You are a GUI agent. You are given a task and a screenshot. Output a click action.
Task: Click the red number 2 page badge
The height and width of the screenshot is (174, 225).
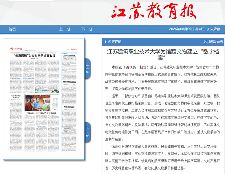(12, 49)
